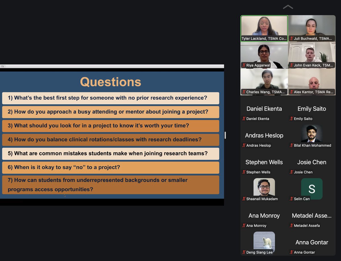Select the large 'Metadel Asse...' name tile
The height and width of the screenshot is (261, 341).
[312, 216]
